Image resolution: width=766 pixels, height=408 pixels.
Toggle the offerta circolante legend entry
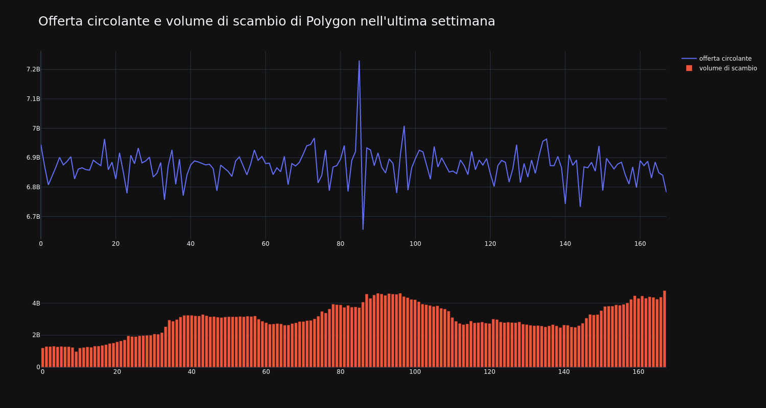pos(719,59)
